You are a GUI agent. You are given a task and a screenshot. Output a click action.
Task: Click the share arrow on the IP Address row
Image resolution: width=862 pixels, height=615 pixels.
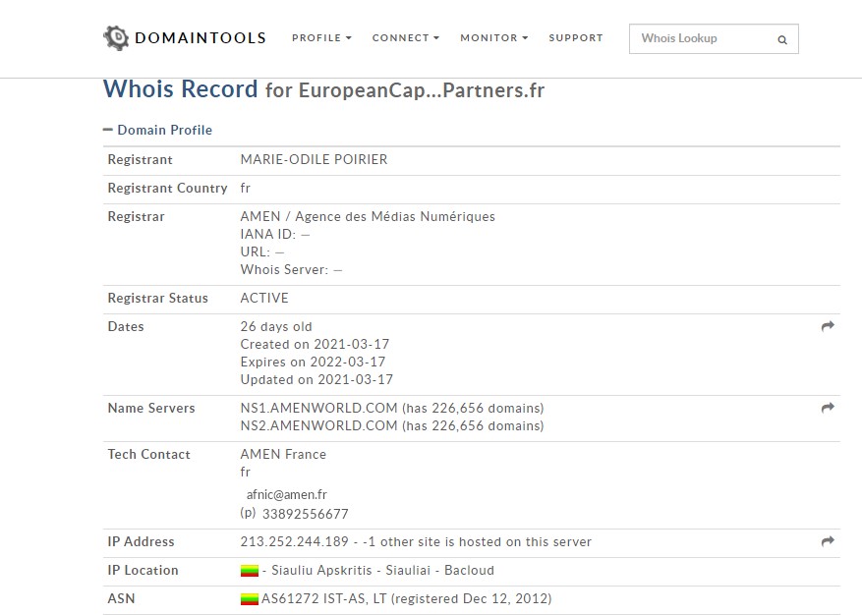coord(827,540)
